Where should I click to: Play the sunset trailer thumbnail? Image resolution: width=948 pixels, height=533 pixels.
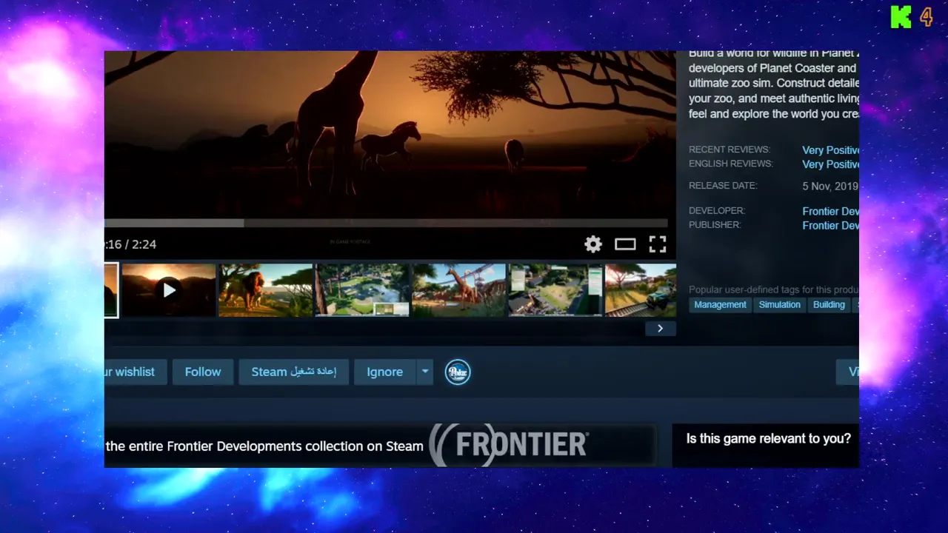pos(169,290)
